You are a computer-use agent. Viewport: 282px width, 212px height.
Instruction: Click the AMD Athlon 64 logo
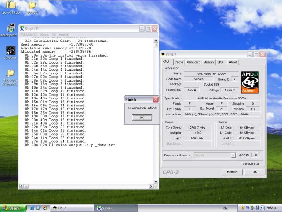(x=250, y=82)
